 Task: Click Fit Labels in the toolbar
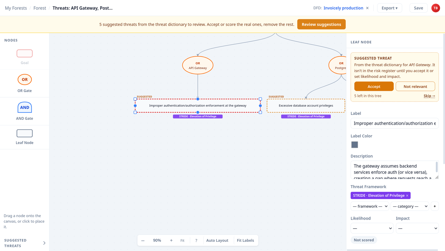(245, 241)
